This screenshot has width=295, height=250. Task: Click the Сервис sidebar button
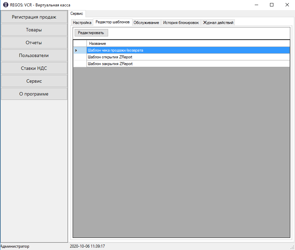click(x=34, y=81)
